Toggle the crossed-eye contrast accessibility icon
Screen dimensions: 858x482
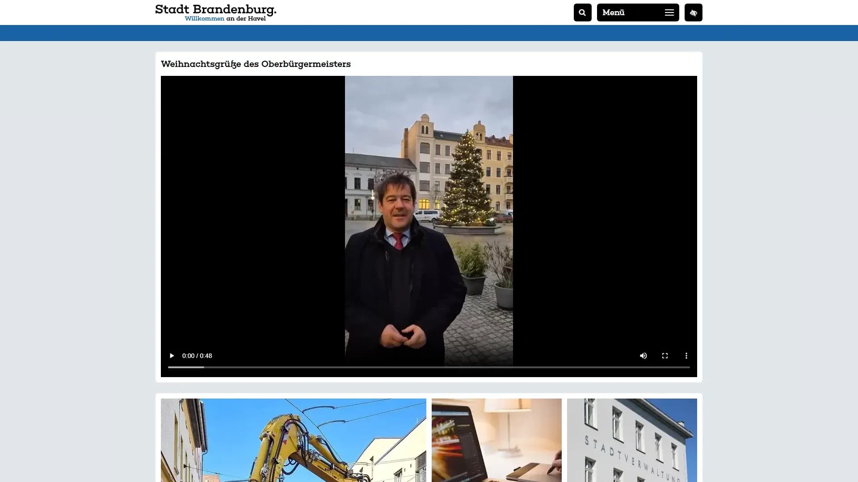tap(693, 12)
